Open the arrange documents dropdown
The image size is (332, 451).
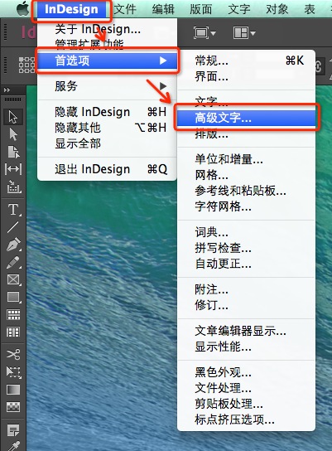(244, 33)
